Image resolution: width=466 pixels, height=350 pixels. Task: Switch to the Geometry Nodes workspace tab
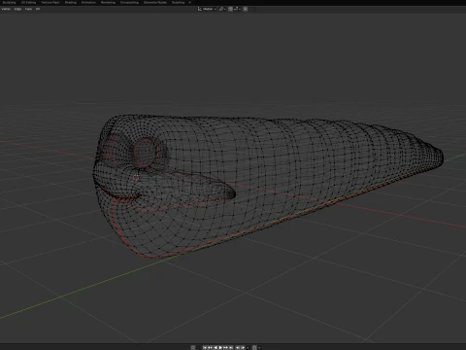coord(155,2)
